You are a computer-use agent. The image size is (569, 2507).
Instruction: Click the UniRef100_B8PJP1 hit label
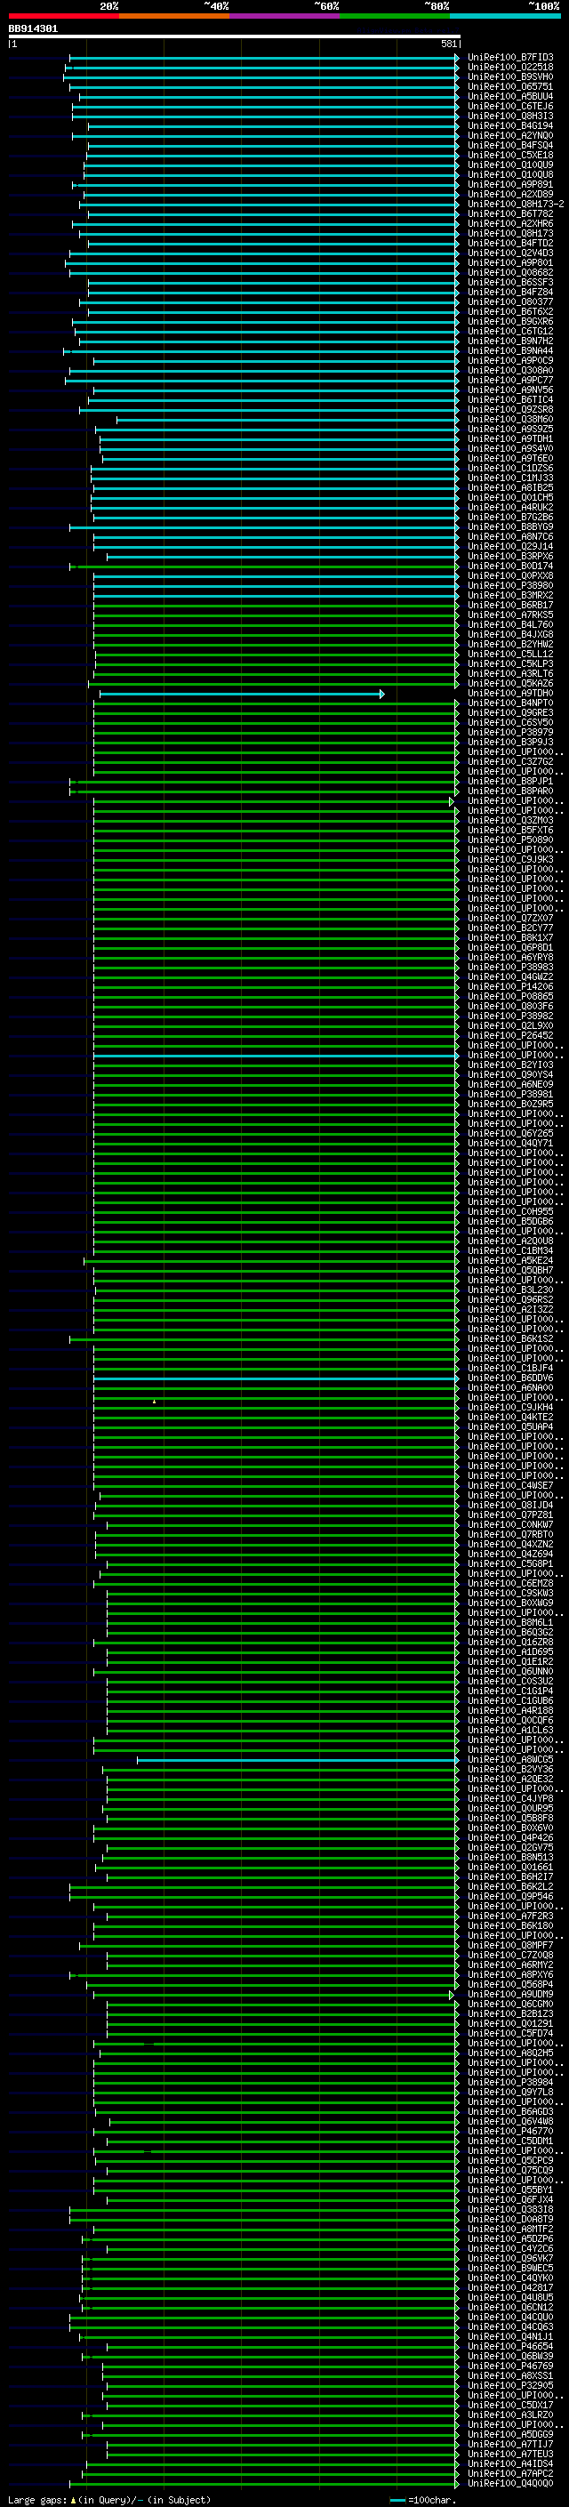pyautogui.click(x=509, y=782)
